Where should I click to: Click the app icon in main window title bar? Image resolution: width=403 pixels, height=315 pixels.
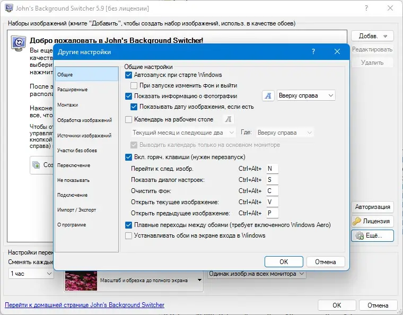click(8, 8)
